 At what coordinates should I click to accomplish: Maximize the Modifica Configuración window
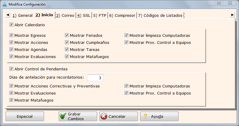[219, 3]
